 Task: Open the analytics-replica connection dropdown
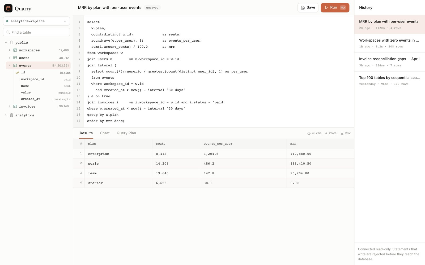pyautogui.click(x=36, y=21)
